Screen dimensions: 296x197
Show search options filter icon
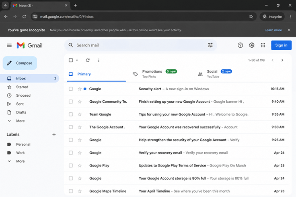[x=210, y=45]
